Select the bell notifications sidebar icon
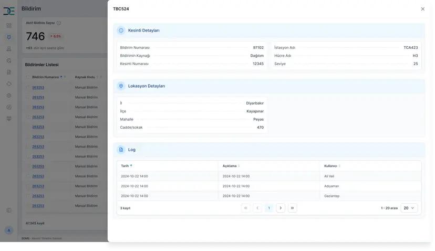 click(9, 37)
